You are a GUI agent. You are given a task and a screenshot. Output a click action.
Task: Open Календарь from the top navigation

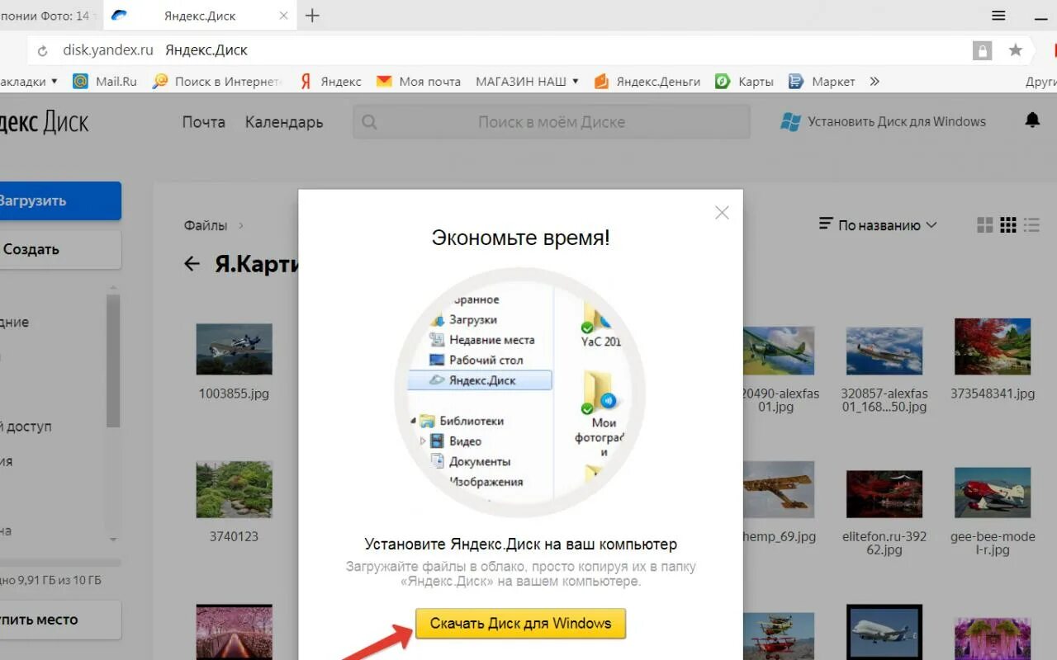click(284, 121)
